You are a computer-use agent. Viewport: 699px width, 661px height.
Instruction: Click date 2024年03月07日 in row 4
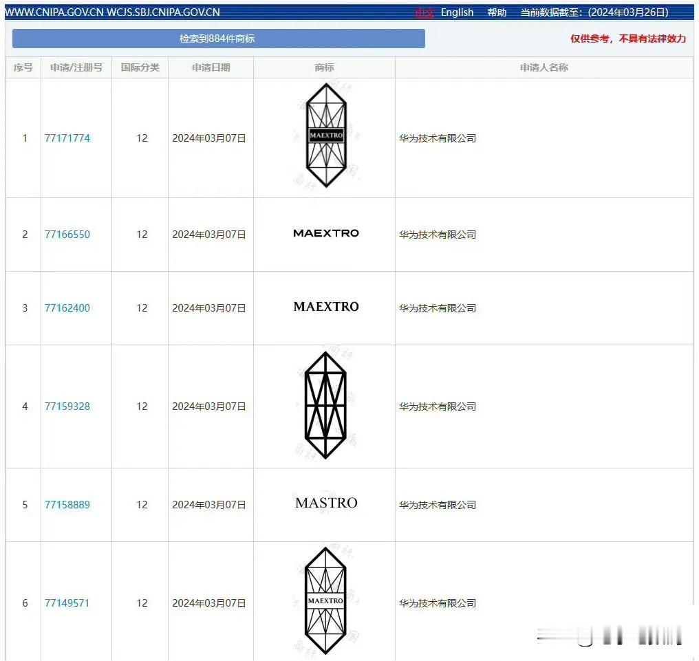pyautogui.click(x=209, y=407)
